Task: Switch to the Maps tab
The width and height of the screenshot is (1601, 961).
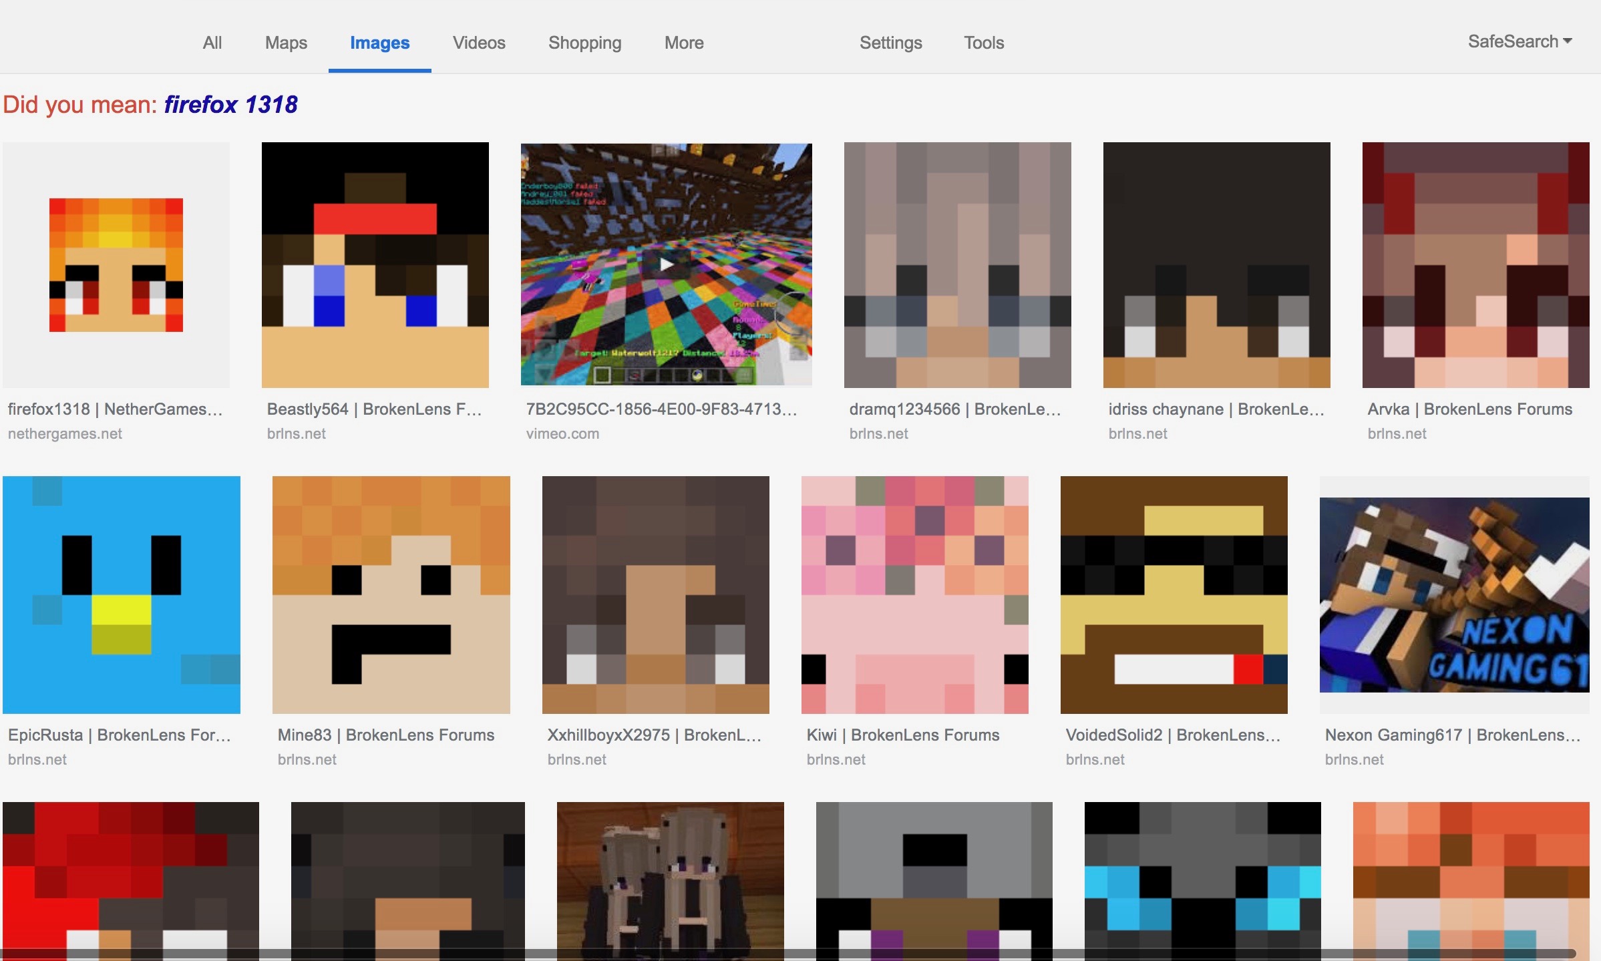Action: pos(286,43)
